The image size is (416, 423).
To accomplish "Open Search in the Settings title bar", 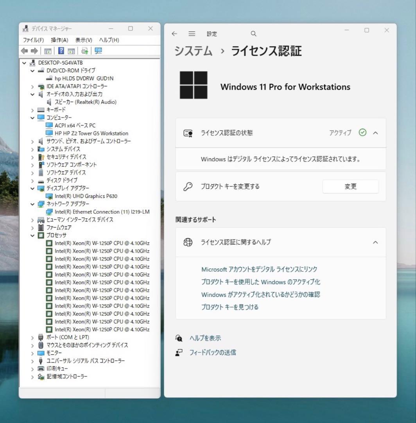I will 253,34.
